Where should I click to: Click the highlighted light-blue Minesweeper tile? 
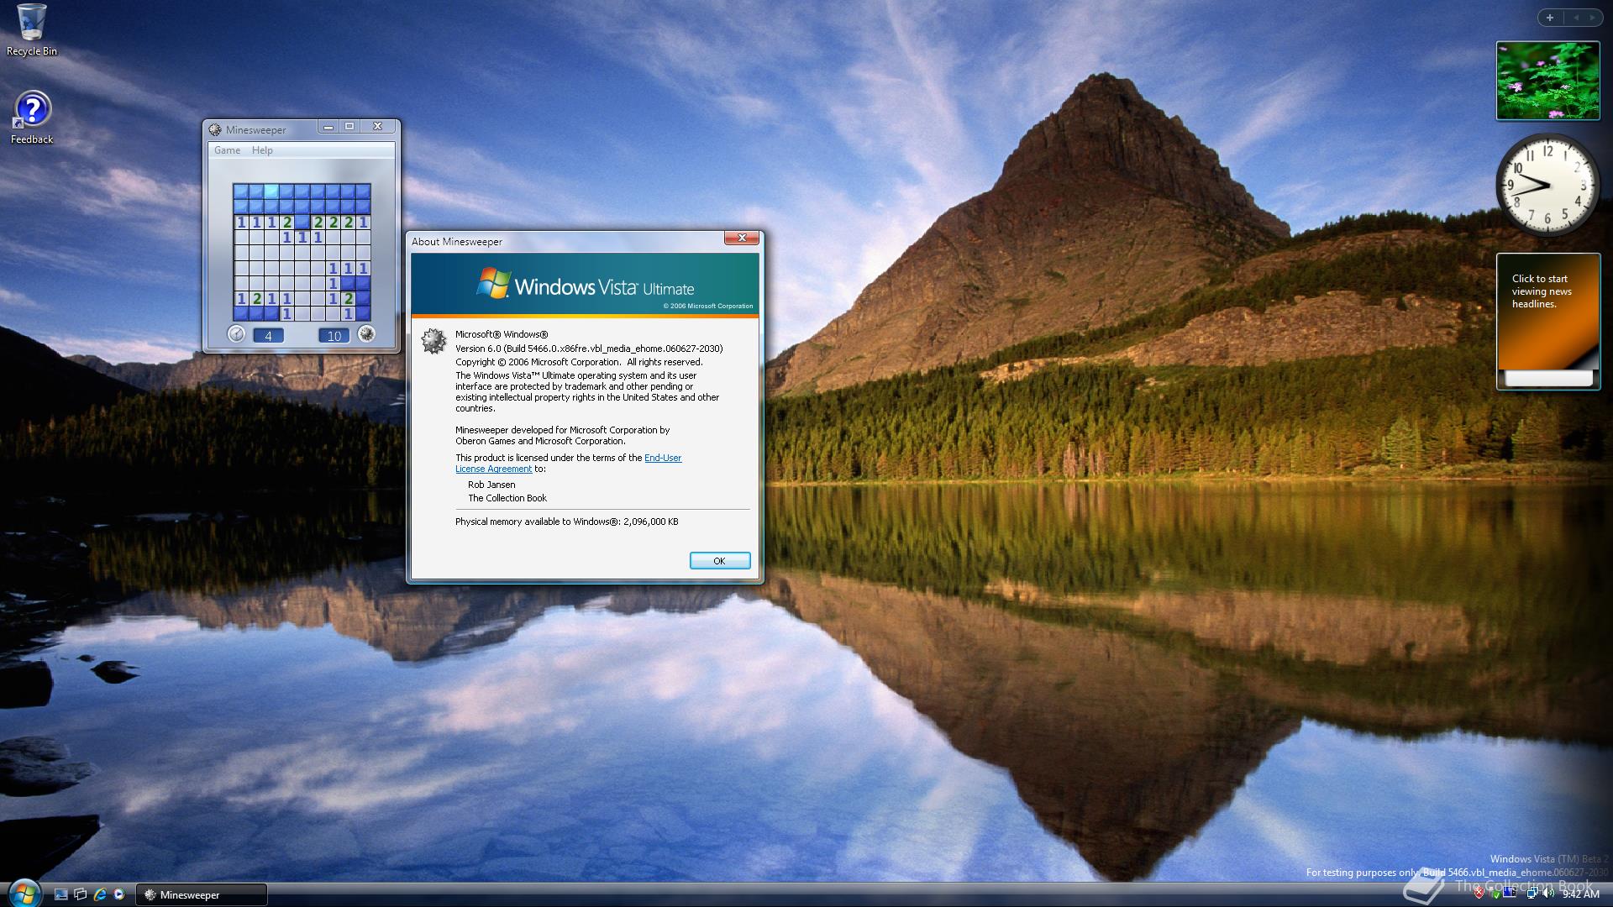click(271, 191)
